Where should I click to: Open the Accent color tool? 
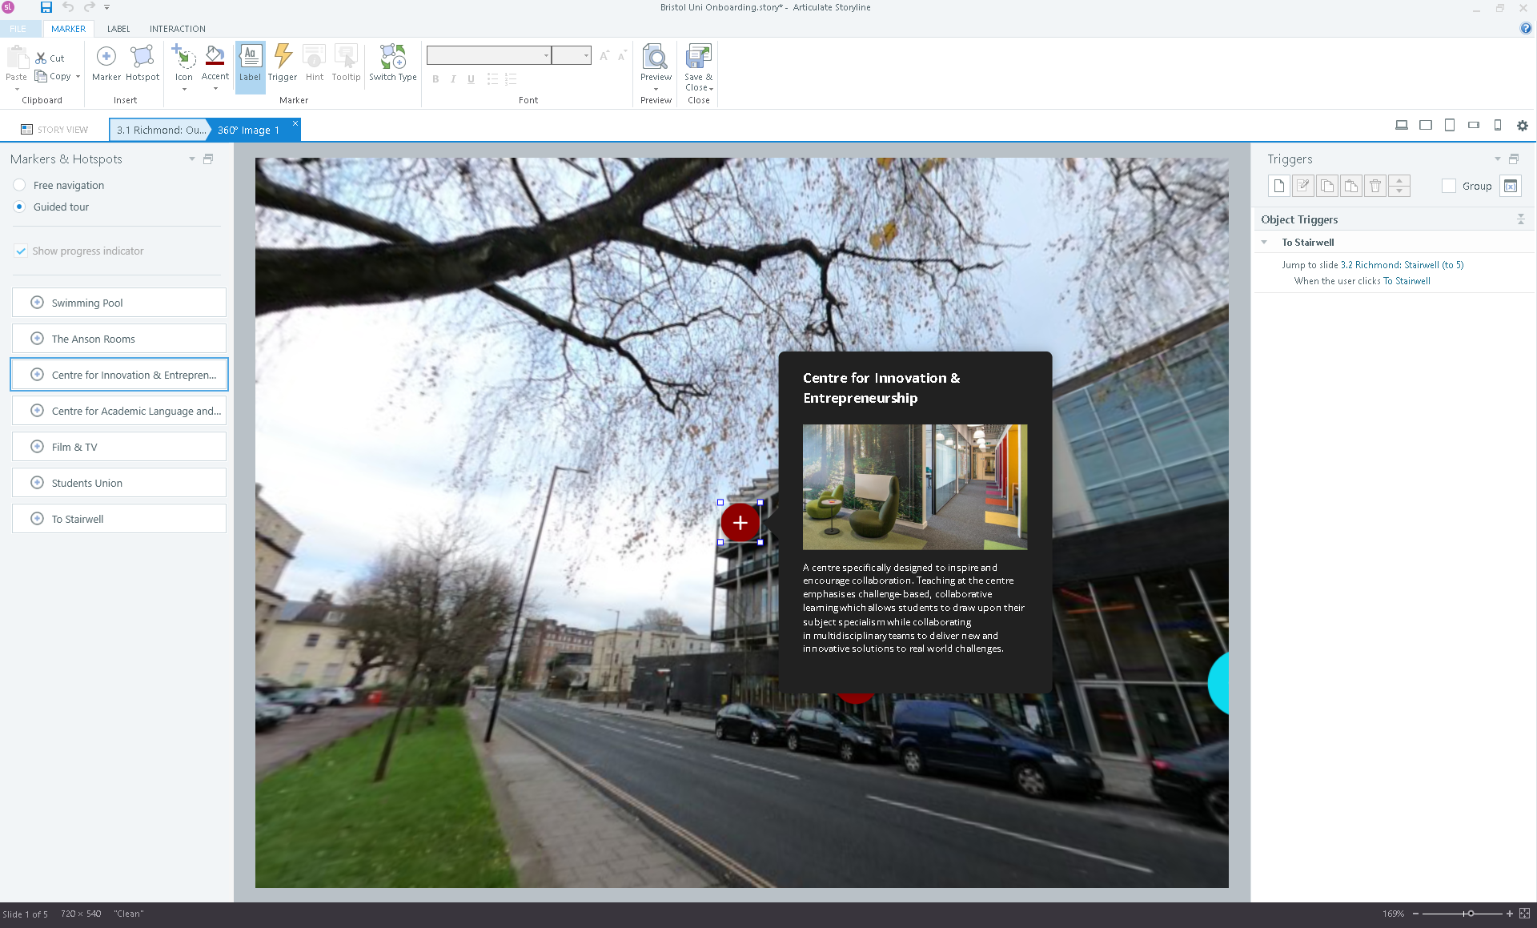pos(215,63)
